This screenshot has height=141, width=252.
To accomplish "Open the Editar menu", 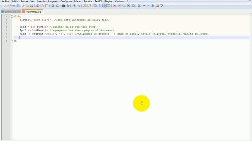I will tap(15, 2).
